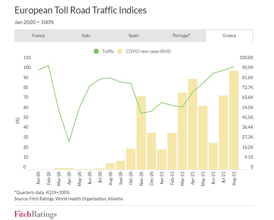274x220 pixels.
Task: Click the FitchRatings logo
Action: pos(35,214)
